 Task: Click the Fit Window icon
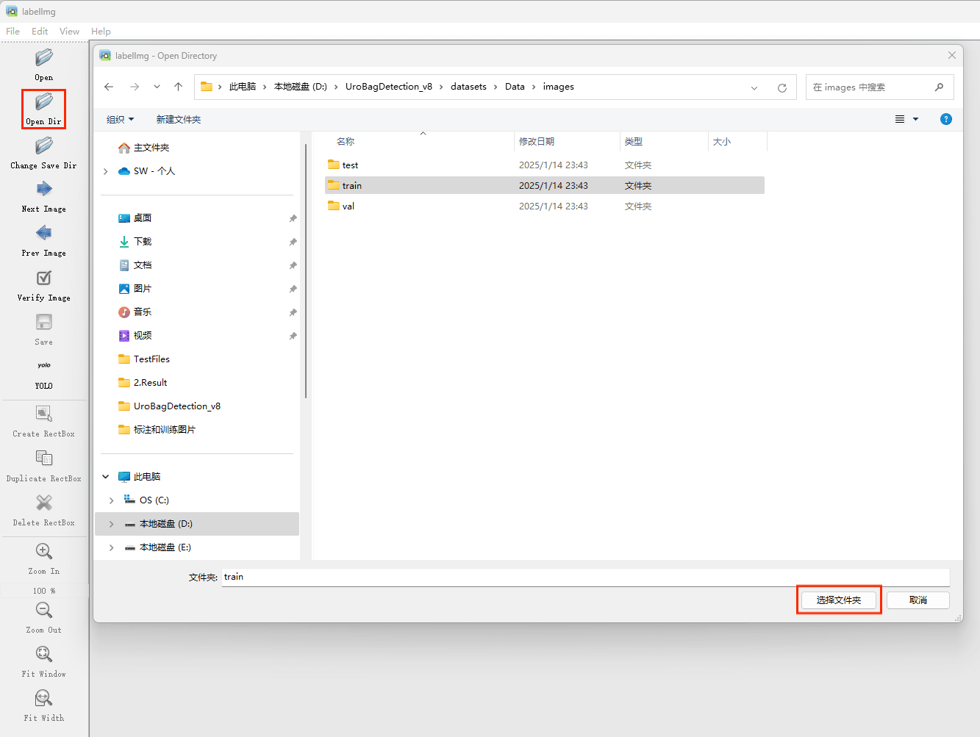44,655
